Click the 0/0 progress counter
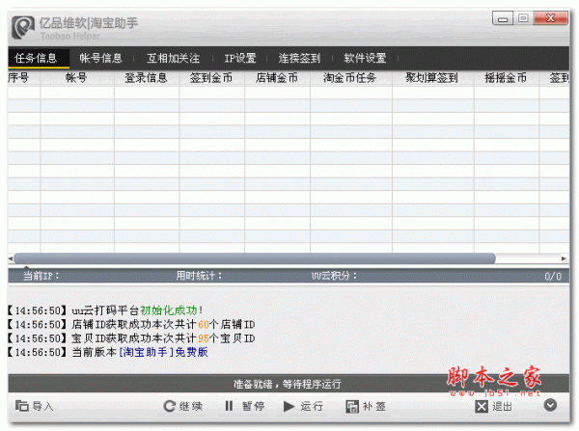 [x=553, y=277]
